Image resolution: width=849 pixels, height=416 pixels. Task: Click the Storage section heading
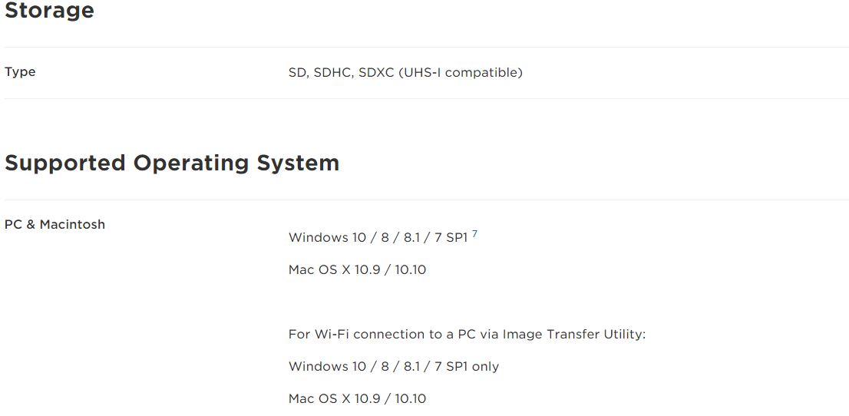tap(49, 10)
